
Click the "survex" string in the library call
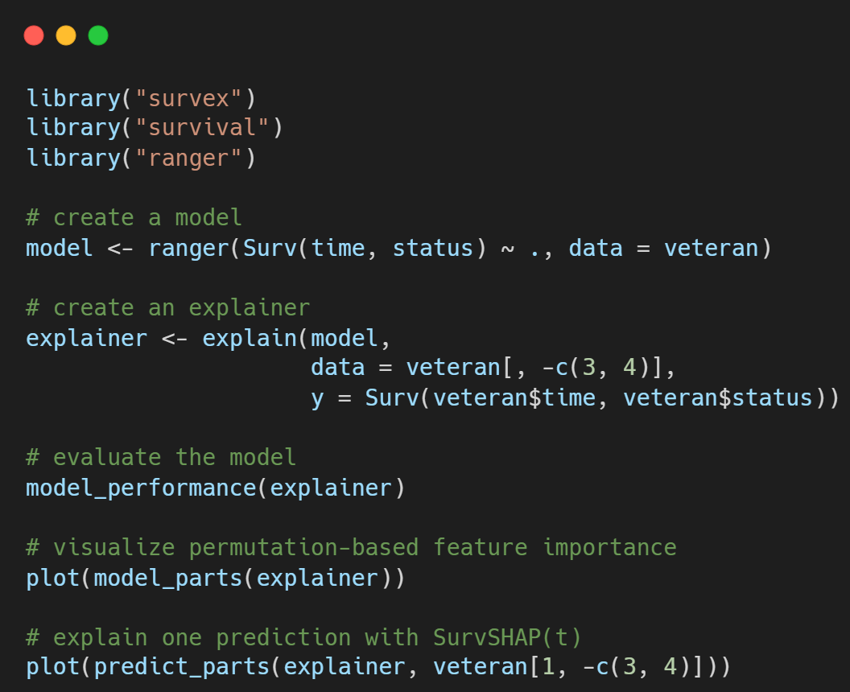click(x=188, y=98)
